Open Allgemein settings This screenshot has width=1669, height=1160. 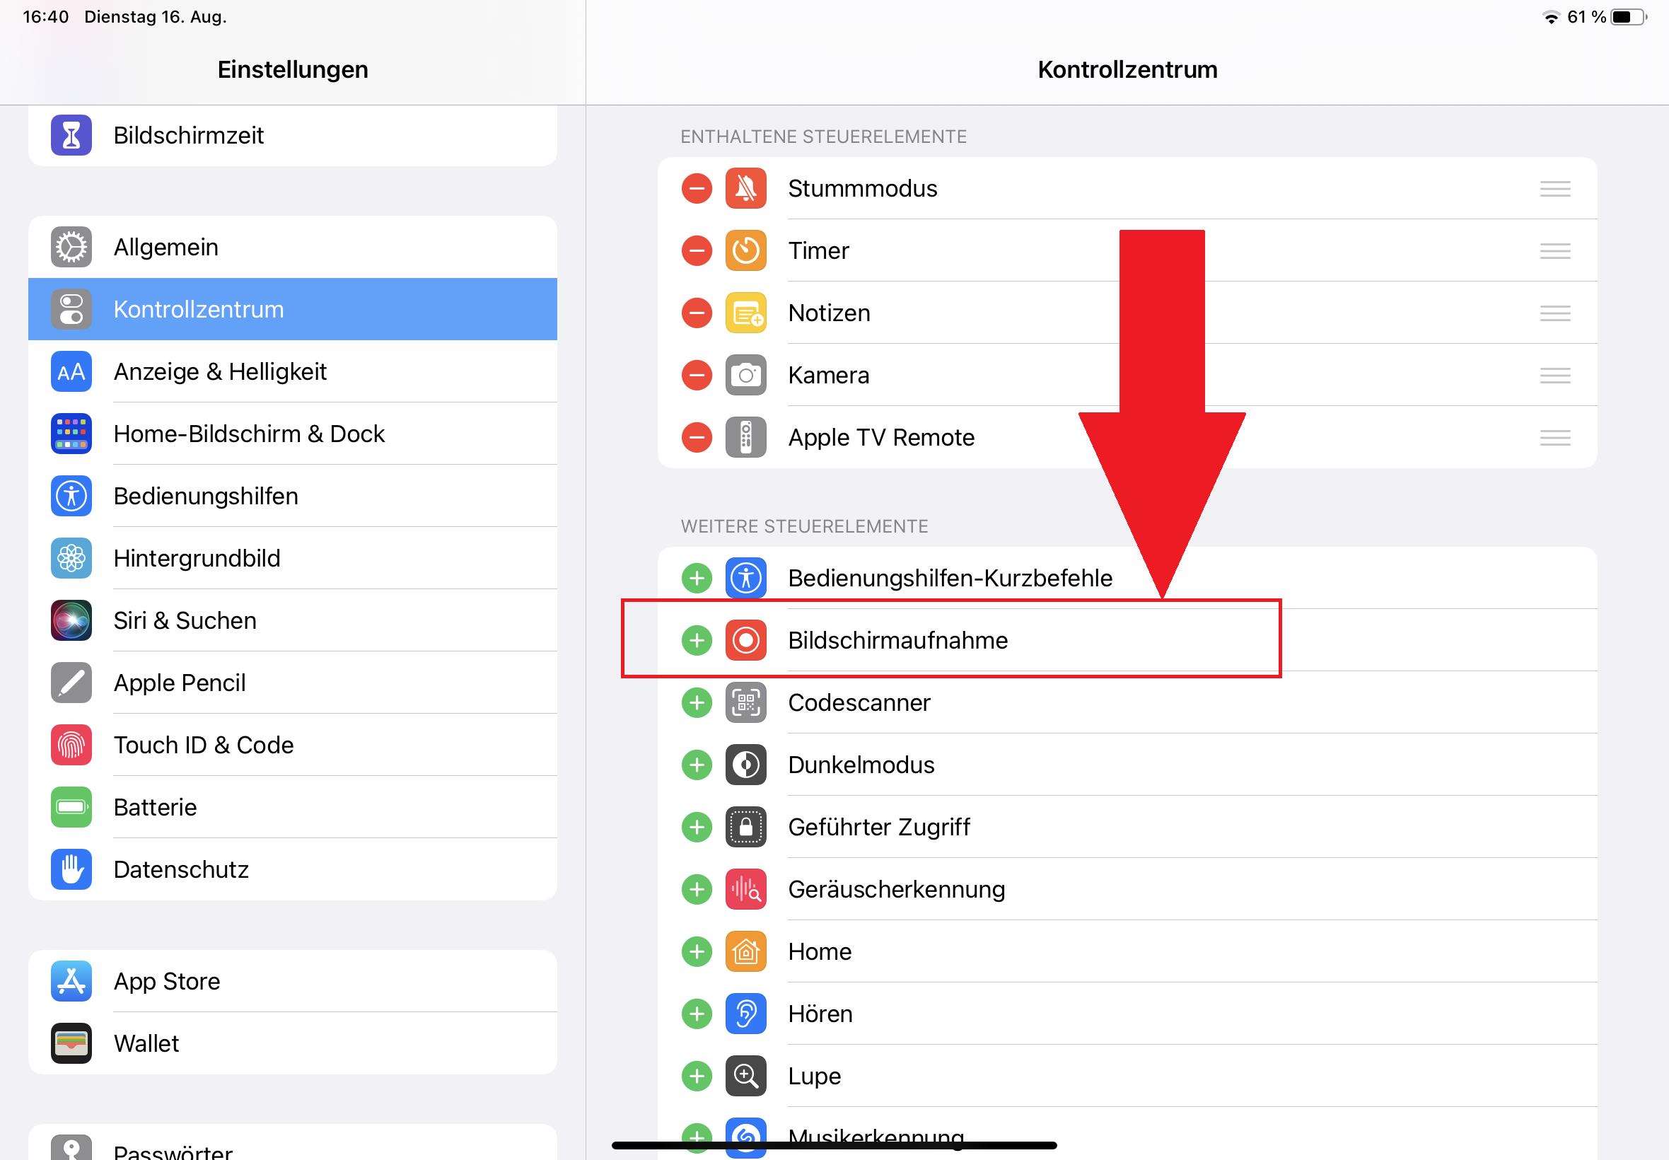(293, 247)
